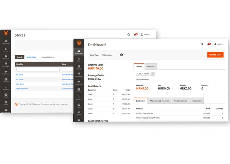Click Magento logo in Stores window
This screenshot has width=230, height=164.
6,33
